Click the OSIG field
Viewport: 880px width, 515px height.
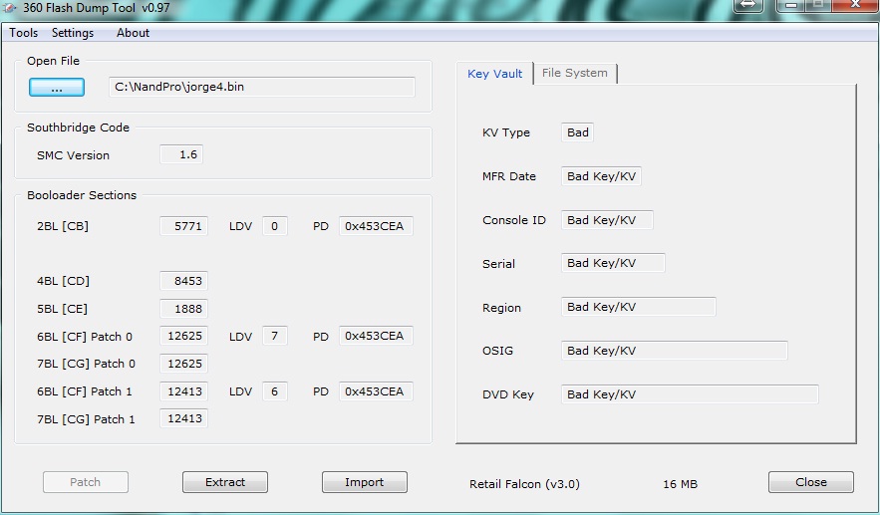pos(675,351)
